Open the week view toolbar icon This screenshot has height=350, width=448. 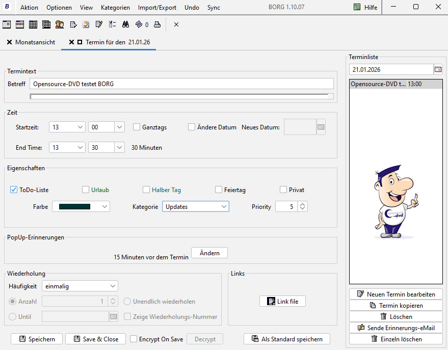point(20,24)
